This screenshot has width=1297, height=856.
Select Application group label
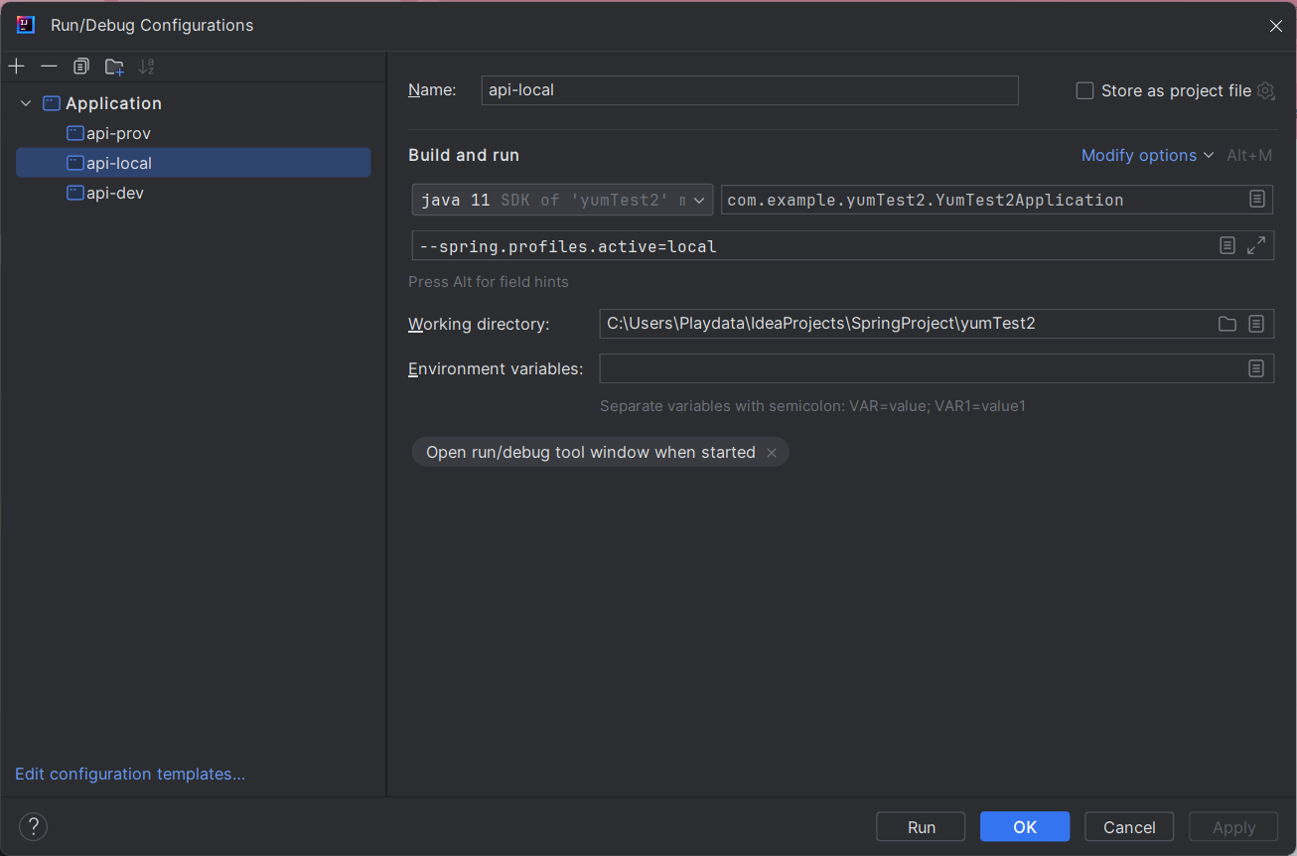[x=113, y=103]
